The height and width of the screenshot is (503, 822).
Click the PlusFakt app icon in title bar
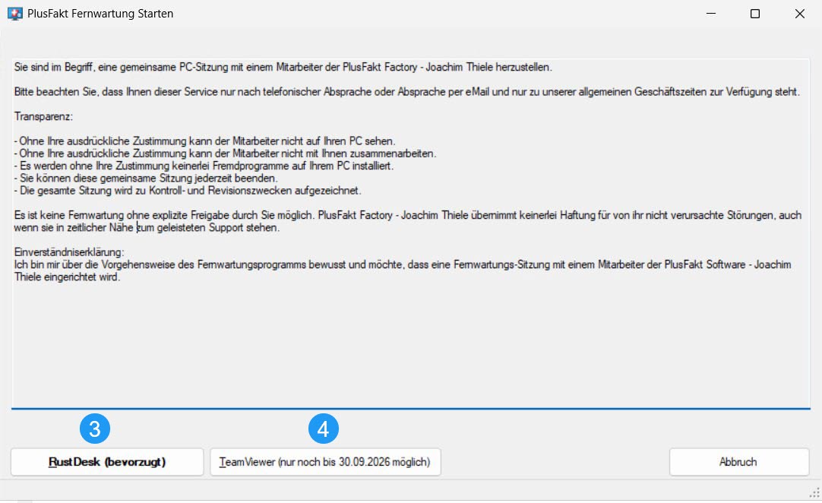[x=14, y=14]
